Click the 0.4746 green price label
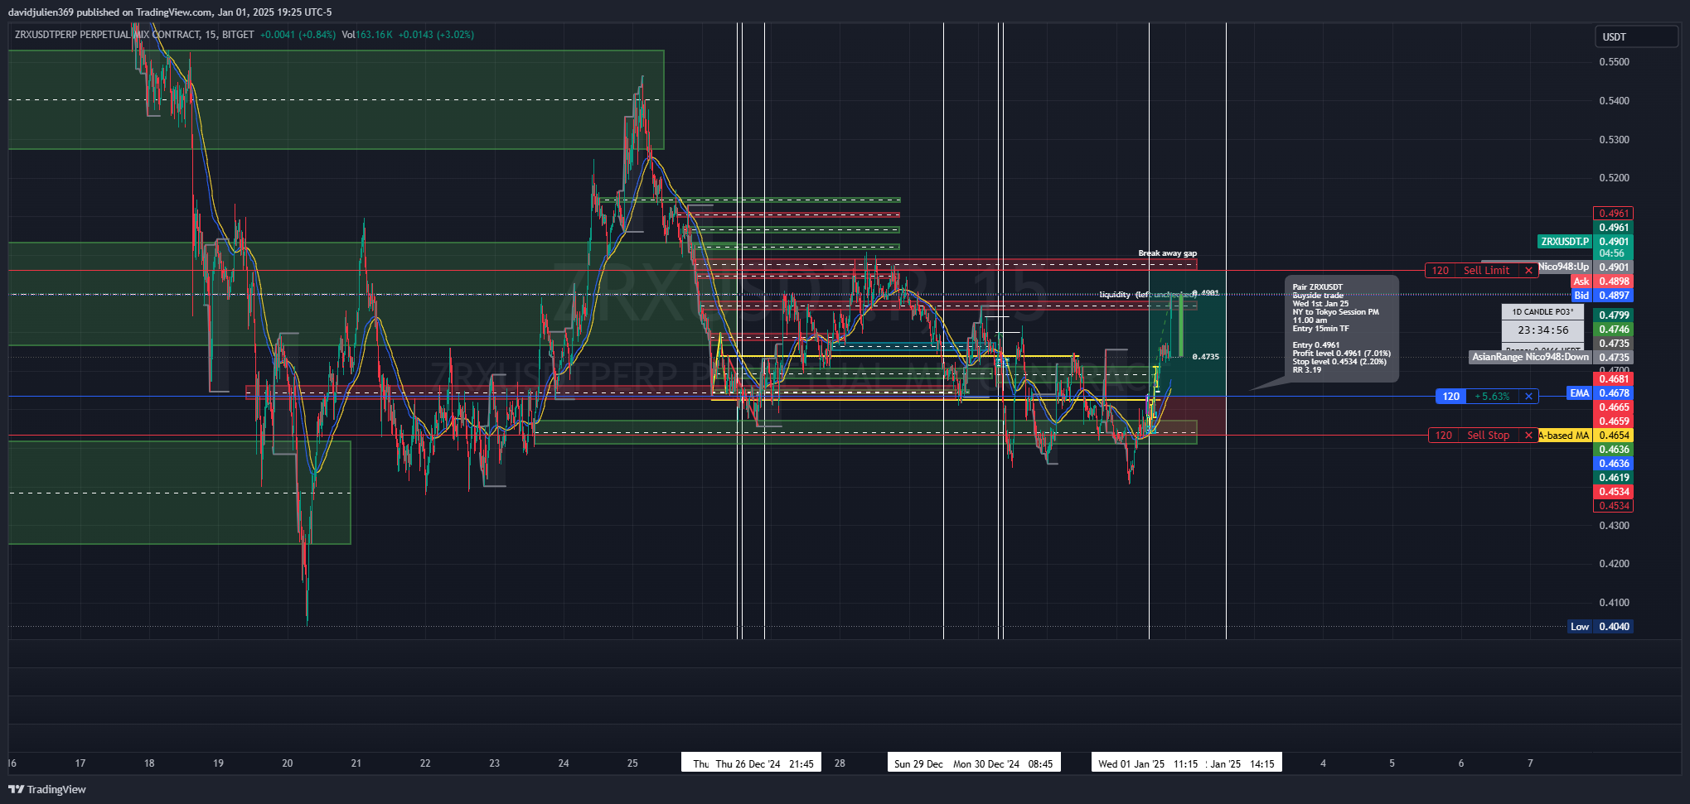Image resolution: width=1690 pixels, height=804 pixels. click(x=1613, y=330)
